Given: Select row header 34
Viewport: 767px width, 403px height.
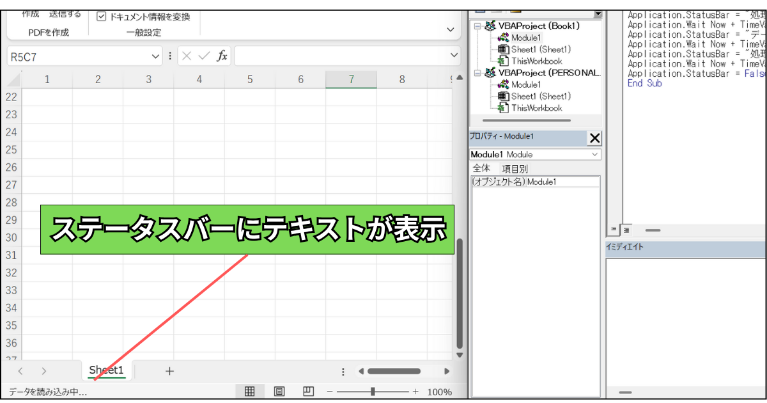Looking at the screenshot, I should click(12, 308).
